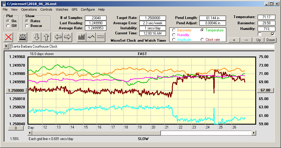281x148 pixels.
Task: Click the 1.250000 left axis center button
Action: [x=16, y=90]
